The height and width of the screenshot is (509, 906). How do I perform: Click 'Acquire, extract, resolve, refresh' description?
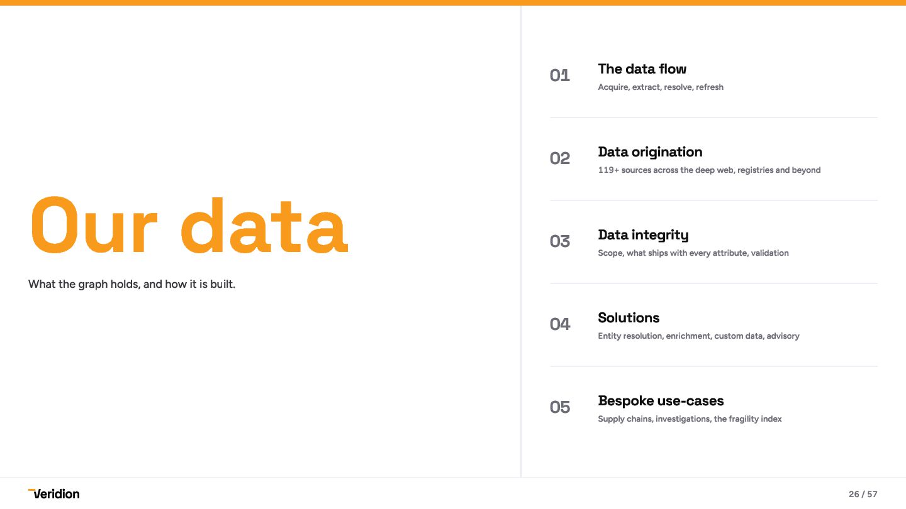pyautogui.click(x=661, y=87)
